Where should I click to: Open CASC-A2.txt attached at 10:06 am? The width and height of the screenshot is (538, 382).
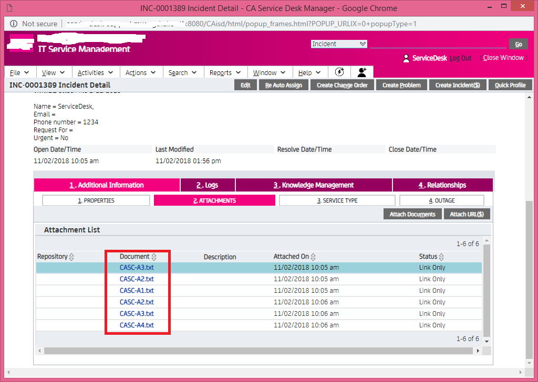[x=137, y=302]
